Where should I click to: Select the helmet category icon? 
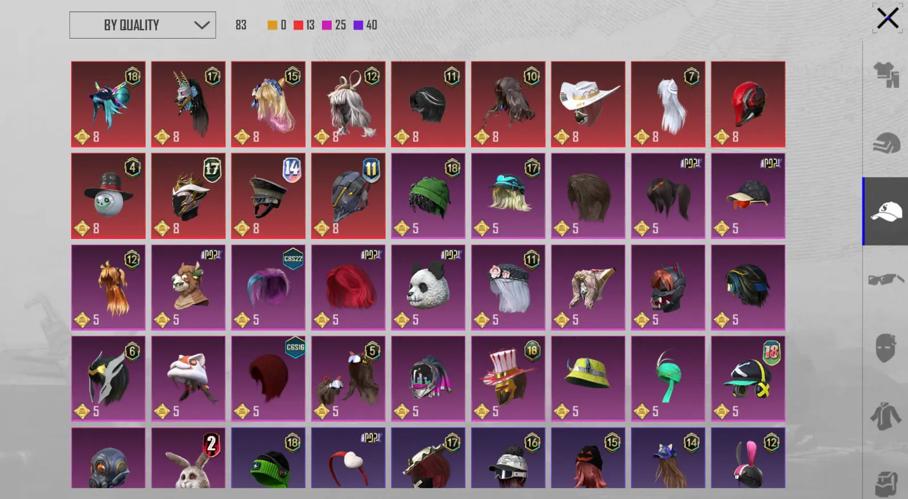pyautogui.click(x=886, y=143)
